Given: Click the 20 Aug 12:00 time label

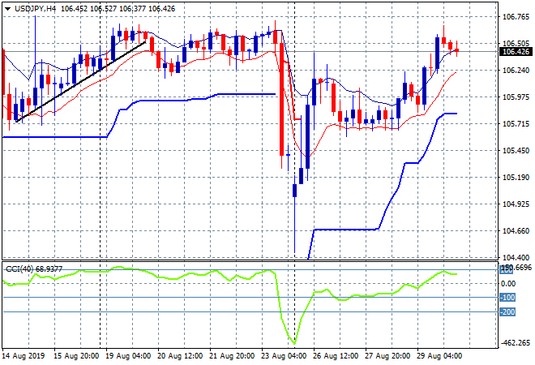Looking at the screenshot, I should click(180, 356).
